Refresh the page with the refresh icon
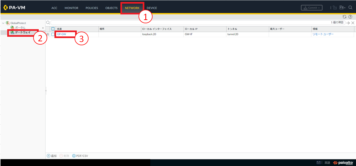The width and height of the screenshot is (356, 166). [345, 17]
